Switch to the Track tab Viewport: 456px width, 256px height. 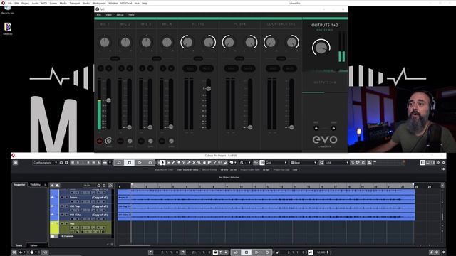coord(19,245)
